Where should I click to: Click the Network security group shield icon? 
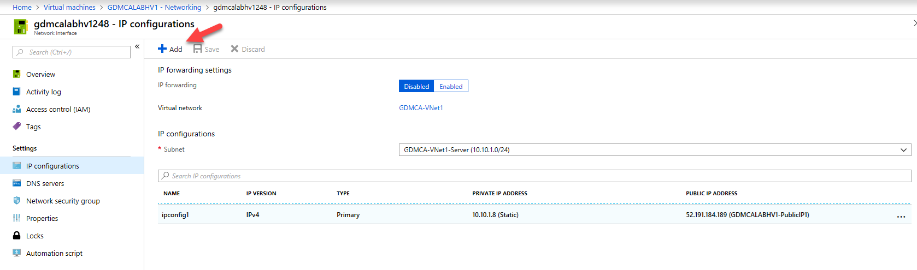pyautogui.click(x=17, y=201)
